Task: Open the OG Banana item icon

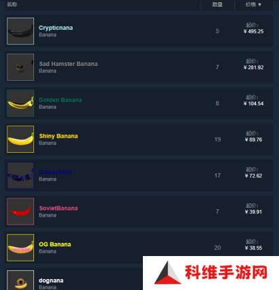Action: (x=20, y=248)
